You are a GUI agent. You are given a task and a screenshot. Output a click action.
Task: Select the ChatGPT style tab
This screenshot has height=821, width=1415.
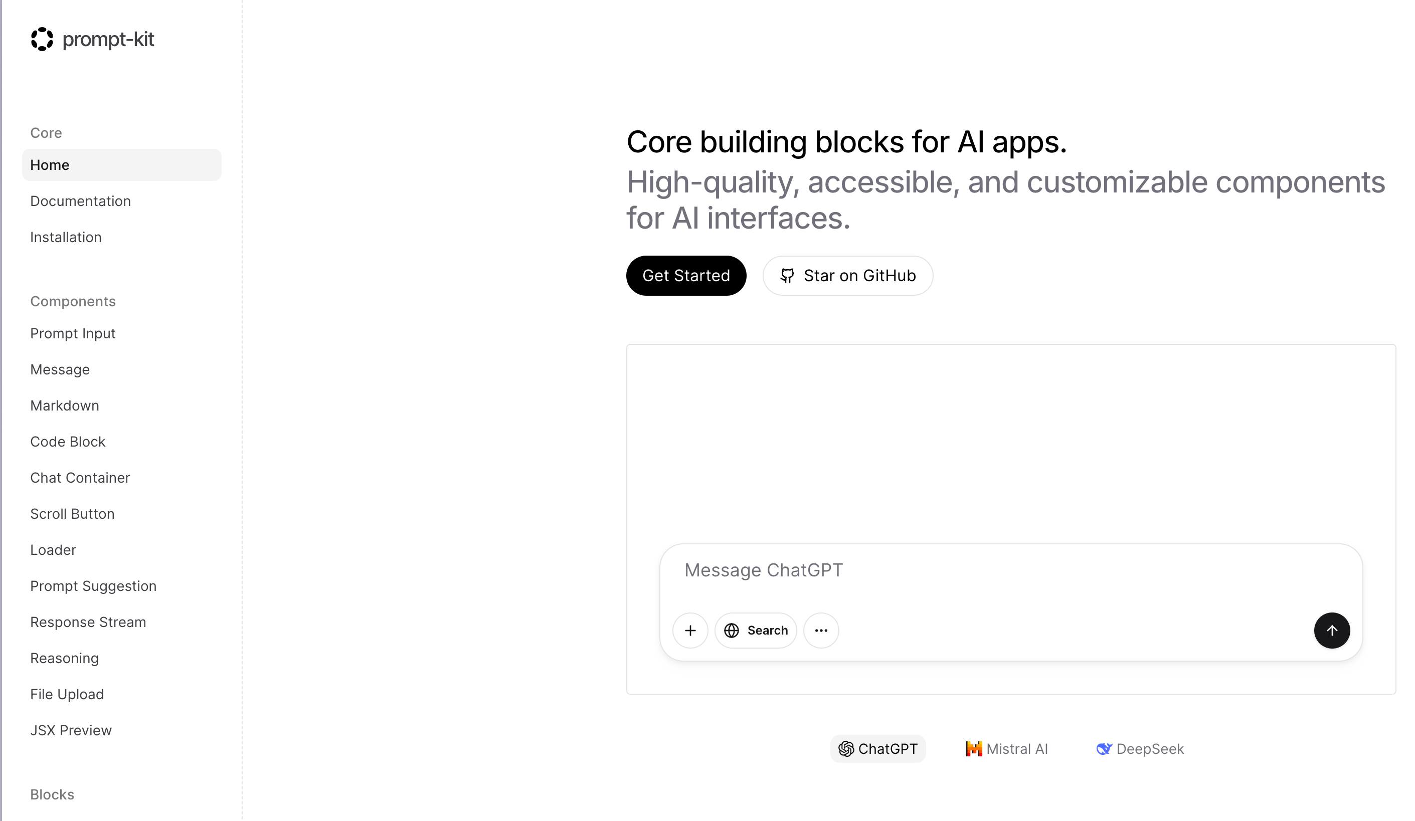click(x=877, y=749)
